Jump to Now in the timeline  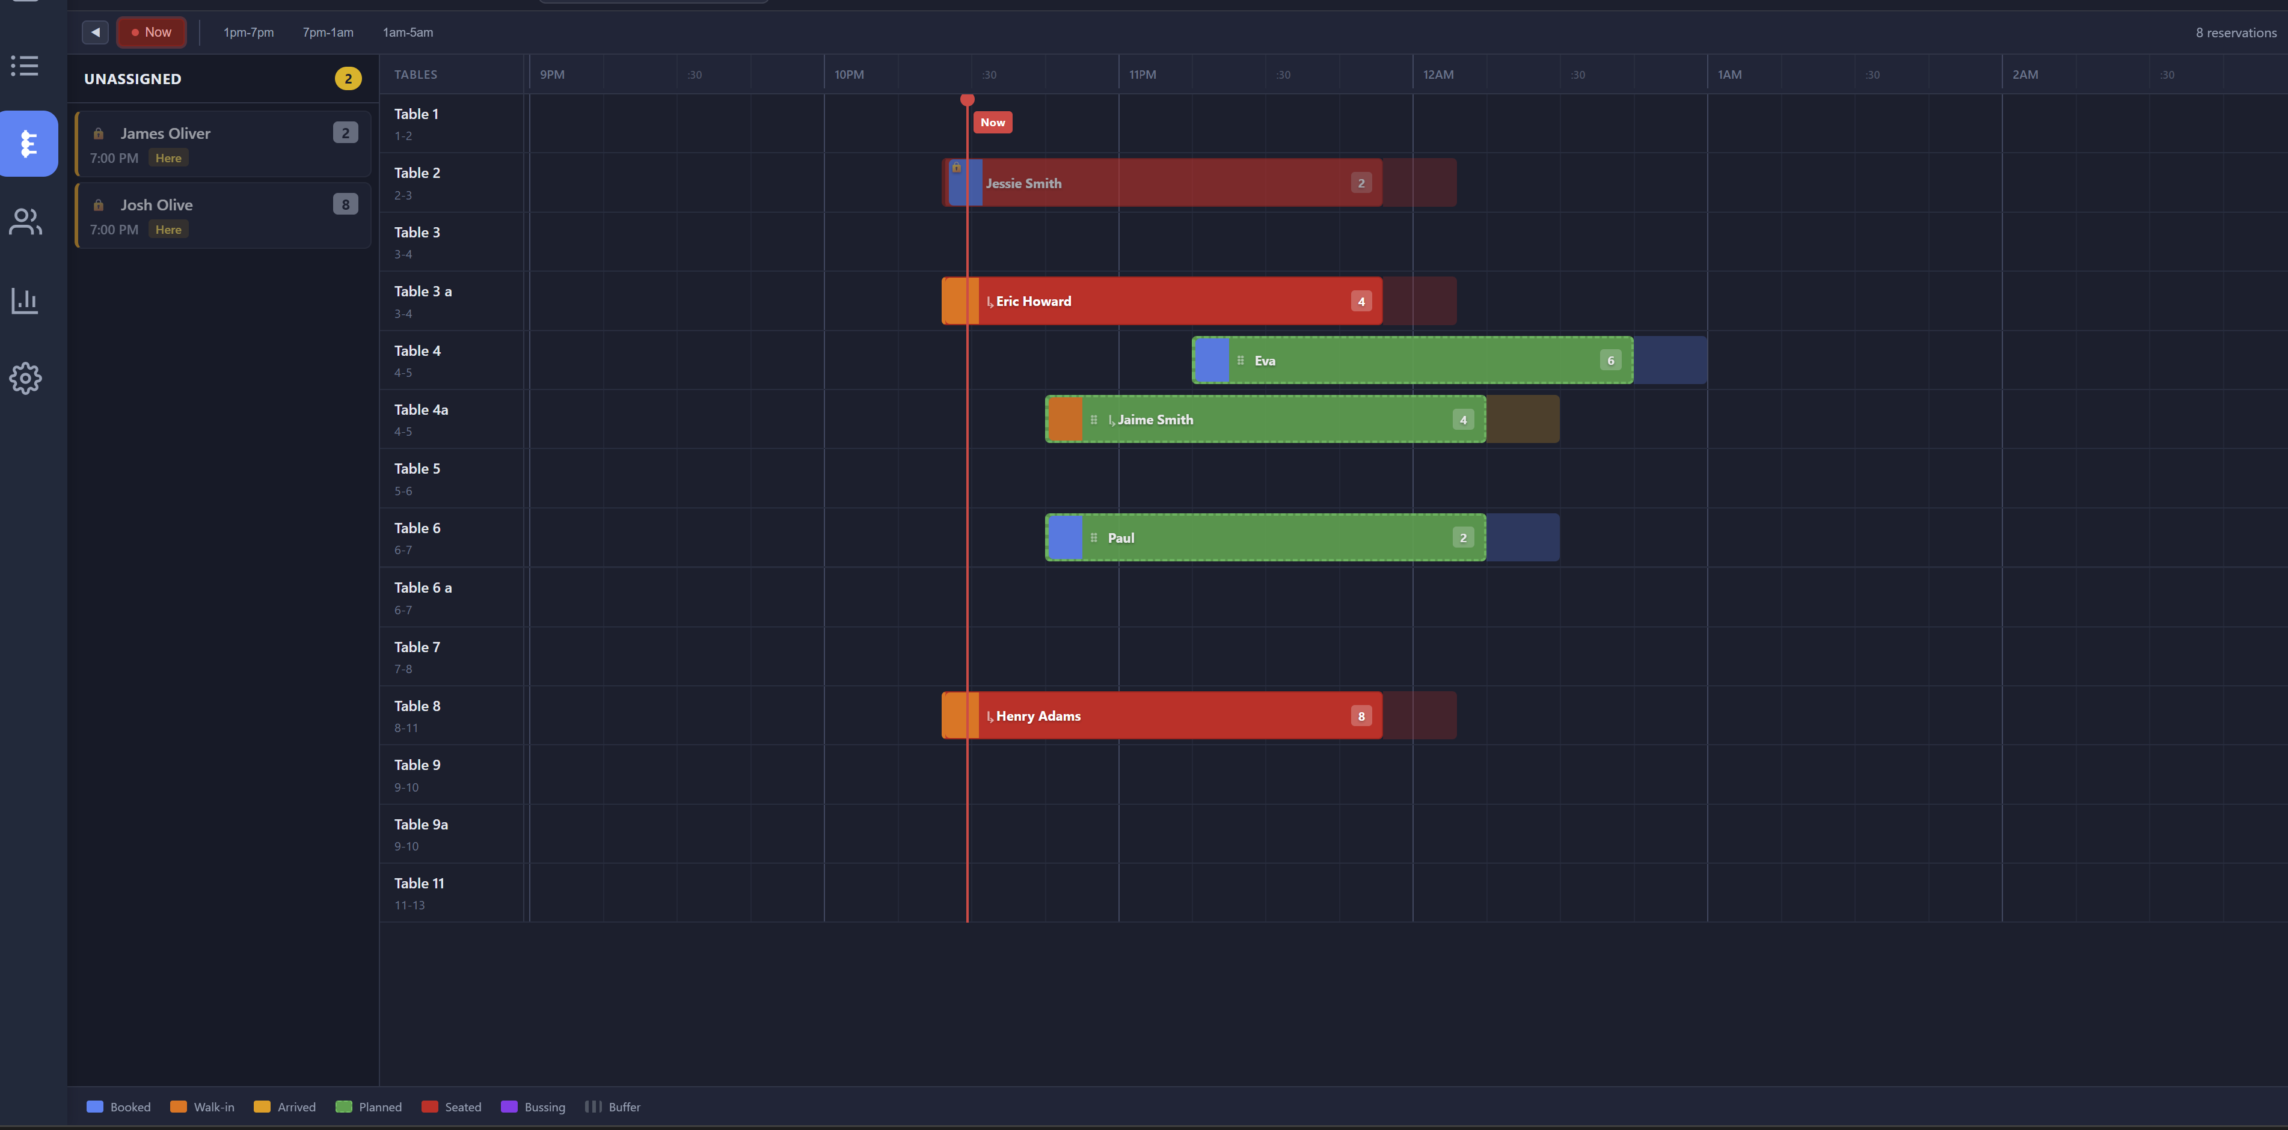[151, 32]
